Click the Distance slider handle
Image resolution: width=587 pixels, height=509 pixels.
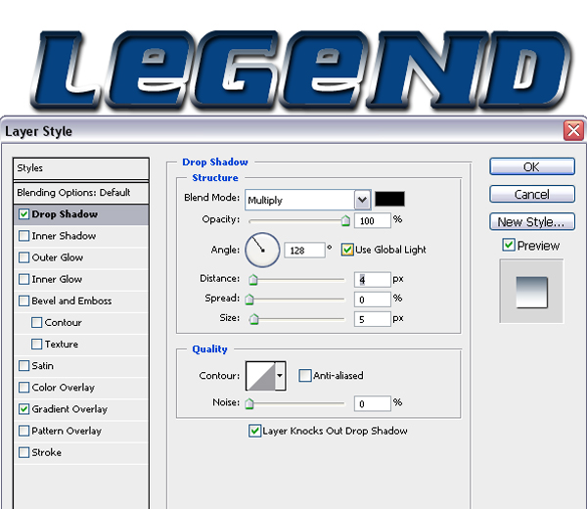[x=253, y=280]
